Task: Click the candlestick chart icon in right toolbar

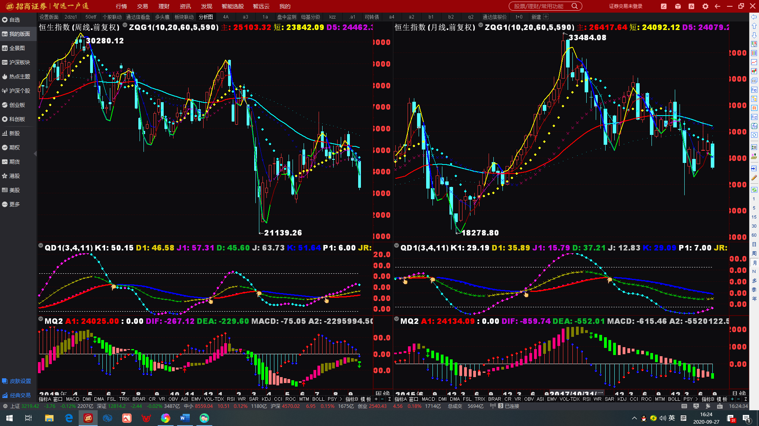Action: point(754,71)
